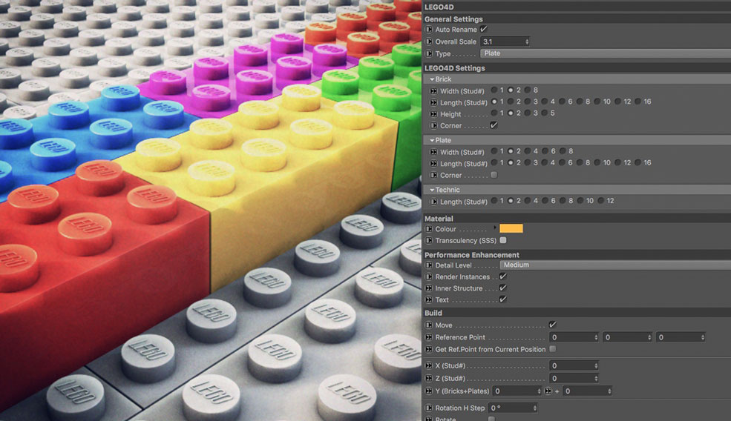
Task: Click the keyframe icon beside Detail Level
Action: point(428,265)
